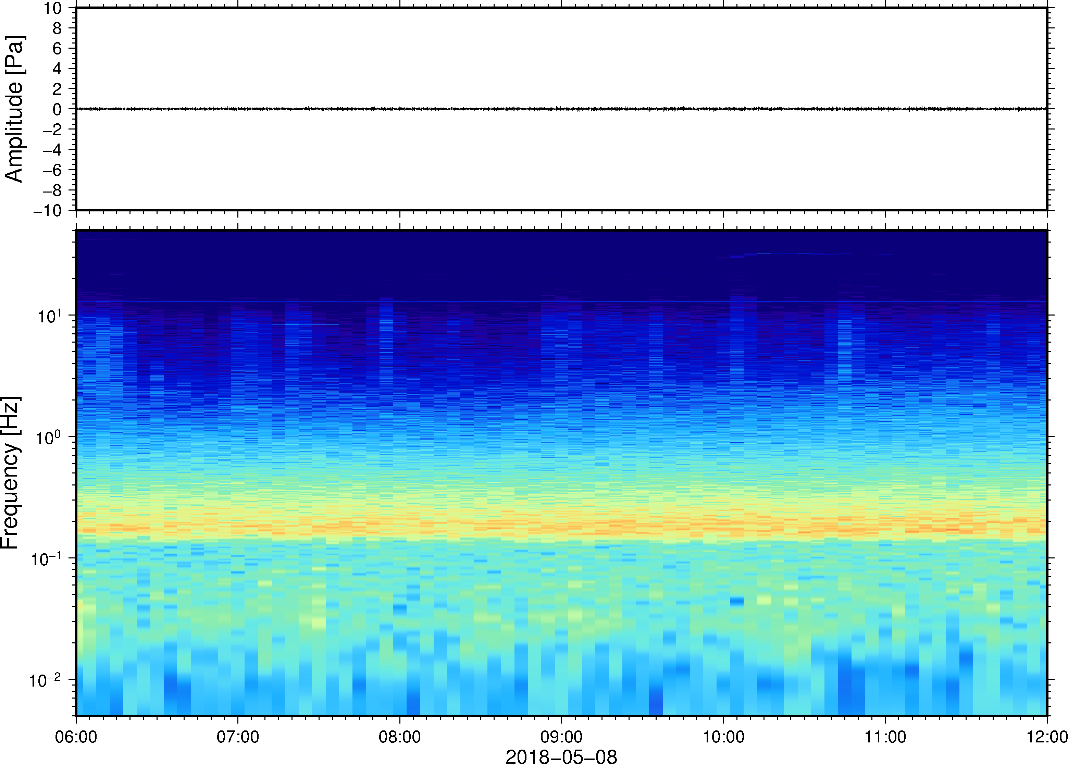
Task: Click the 10¹ frequency tick label
Action: click(50, 315)
